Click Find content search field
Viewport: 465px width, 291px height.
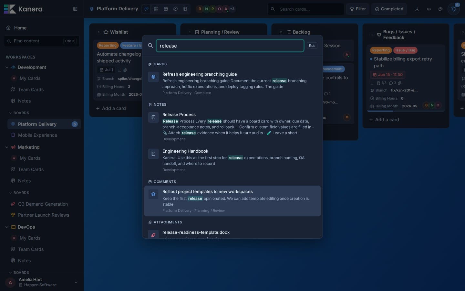click(42, 41)
